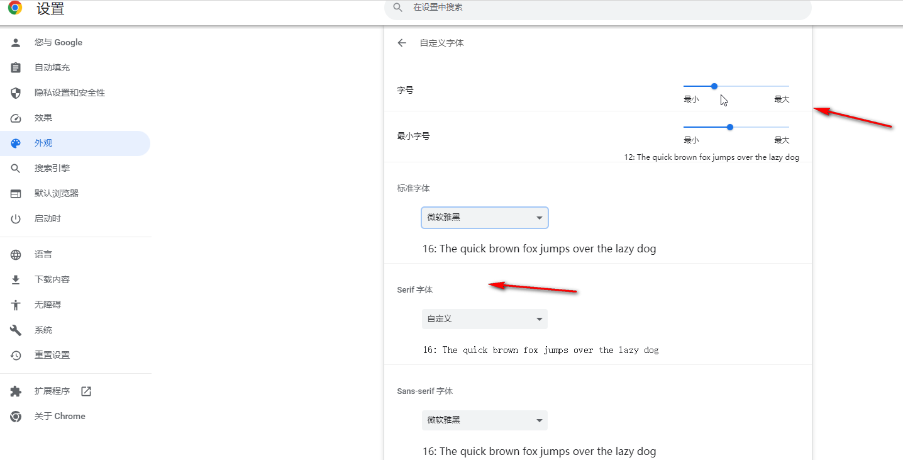This screenshot has width=903, height=460.
Task: Click the arrow of the 标准字体 dropdown
Action: [539, 218]
